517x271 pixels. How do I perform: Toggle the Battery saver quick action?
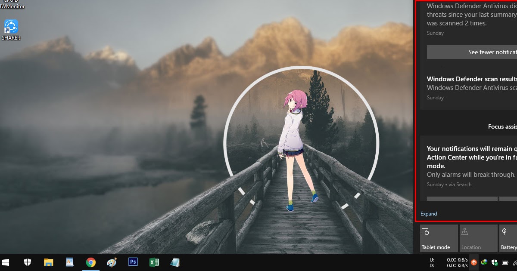coord(508,238)
